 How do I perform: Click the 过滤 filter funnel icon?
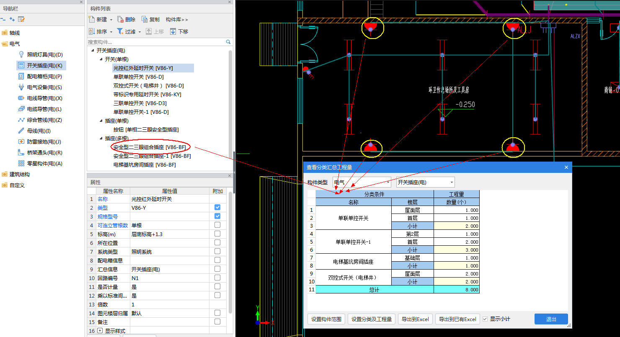(x=120, y=31)
